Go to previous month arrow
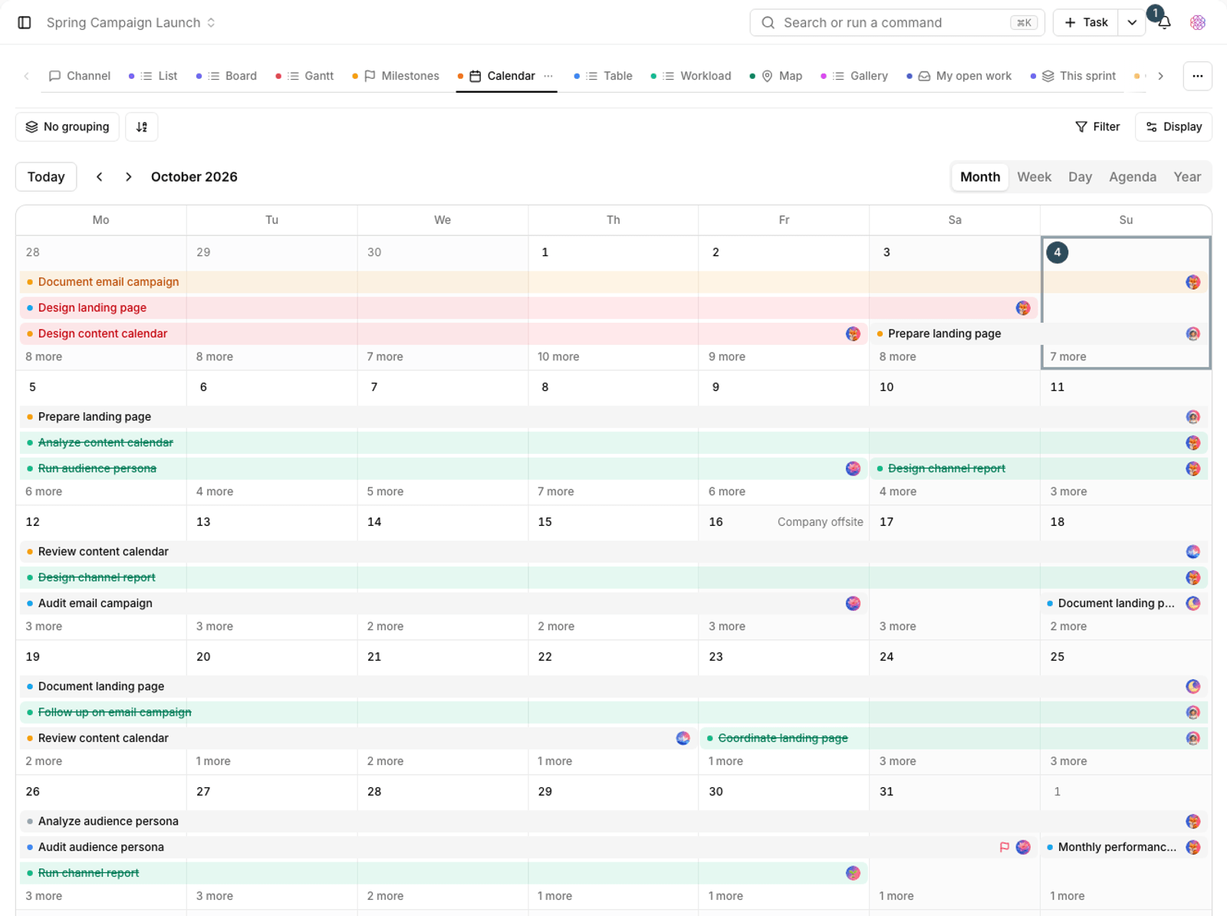Screen dimensions: 1227x916 pos(100,177)
